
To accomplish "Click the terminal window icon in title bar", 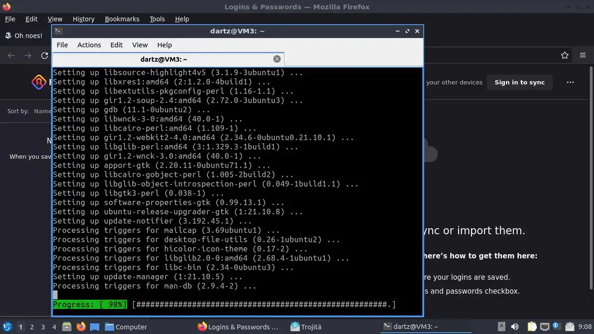I will coord(58,31).
